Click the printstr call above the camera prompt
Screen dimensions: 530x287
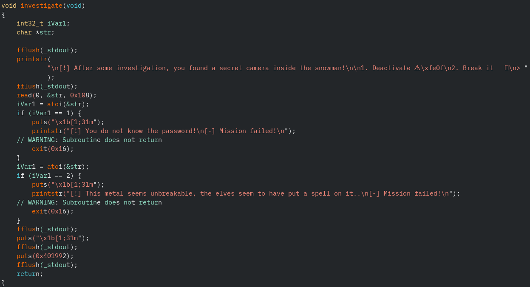32,59
